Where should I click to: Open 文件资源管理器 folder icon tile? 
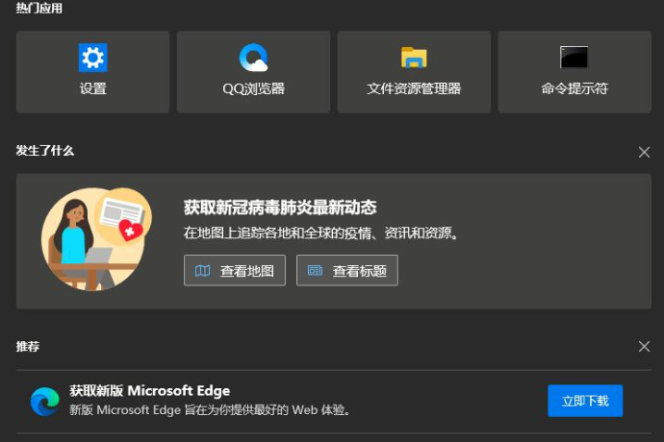tap(414, 72)
